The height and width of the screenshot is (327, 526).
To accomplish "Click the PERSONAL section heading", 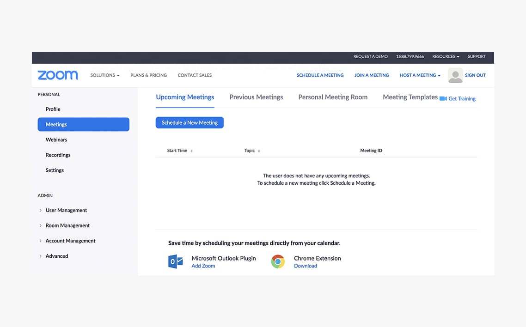I will pos(49,95).
